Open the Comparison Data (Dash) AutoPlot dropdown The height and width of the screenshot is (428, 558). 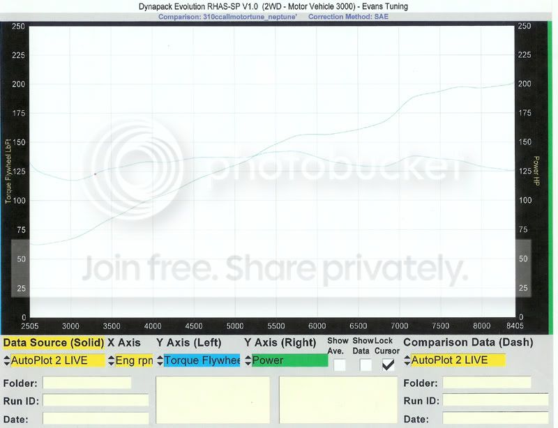tap(454, 360)
